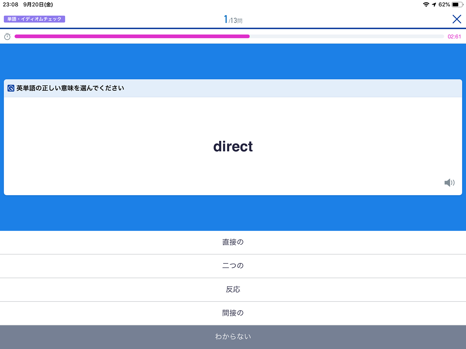Select answer 直接の
The height and width of the screenshot is (349, 466).
pos(233,242)
